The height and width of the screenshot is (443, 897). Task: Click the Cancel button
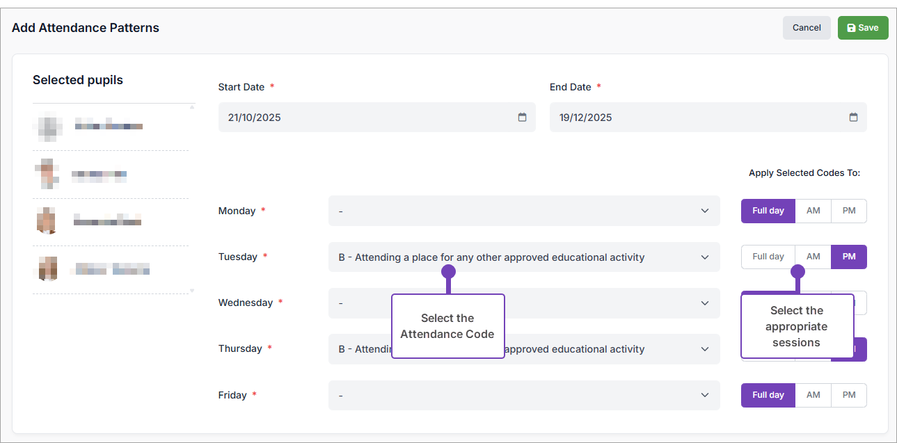806,27
